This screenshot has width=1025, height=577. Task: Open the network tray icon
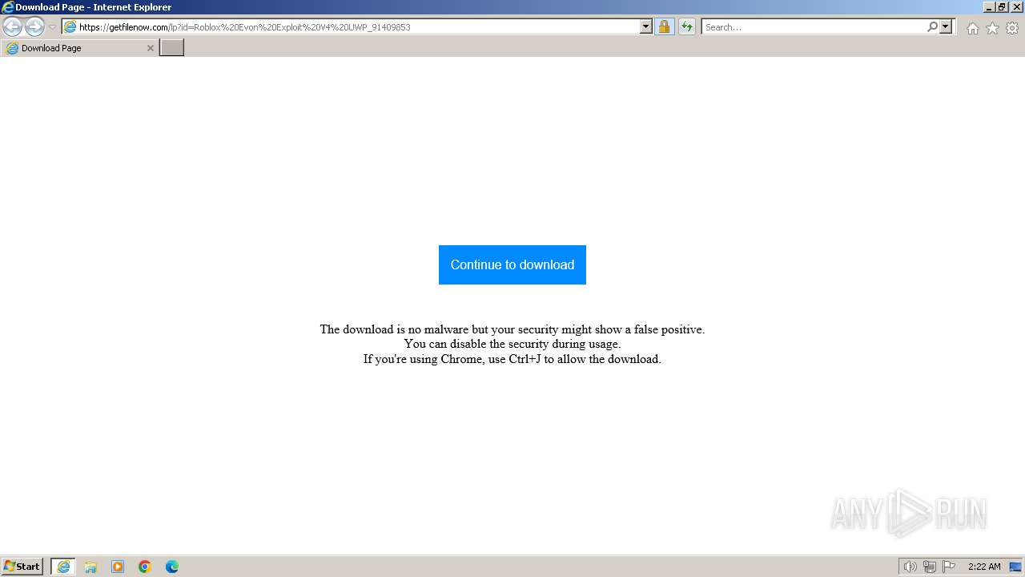click(x=930, y=567)
